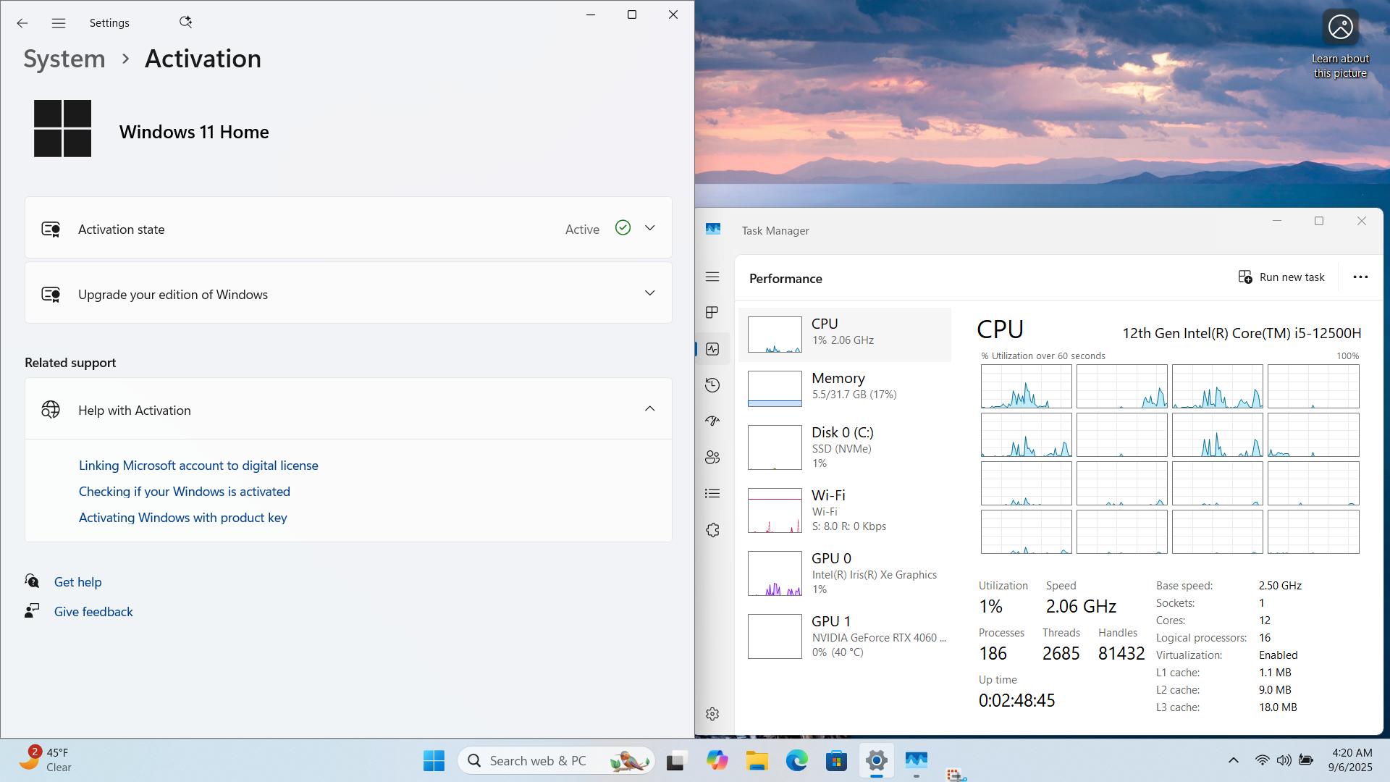Open Task Manager Performance page icon
Screen dimensions: 1390x782
[712, 349]
